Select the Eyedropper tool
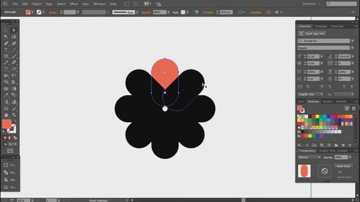Image resolution: width=360 pixels, height=202 pixels. pos(6,95)
